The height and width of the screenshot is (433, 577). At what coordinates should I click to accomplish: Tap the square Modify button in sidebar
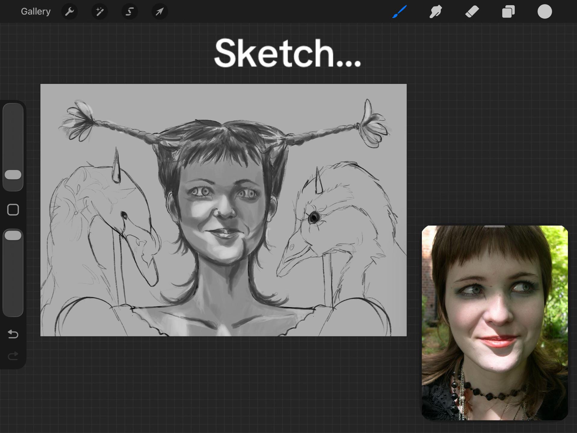[13, 210]
